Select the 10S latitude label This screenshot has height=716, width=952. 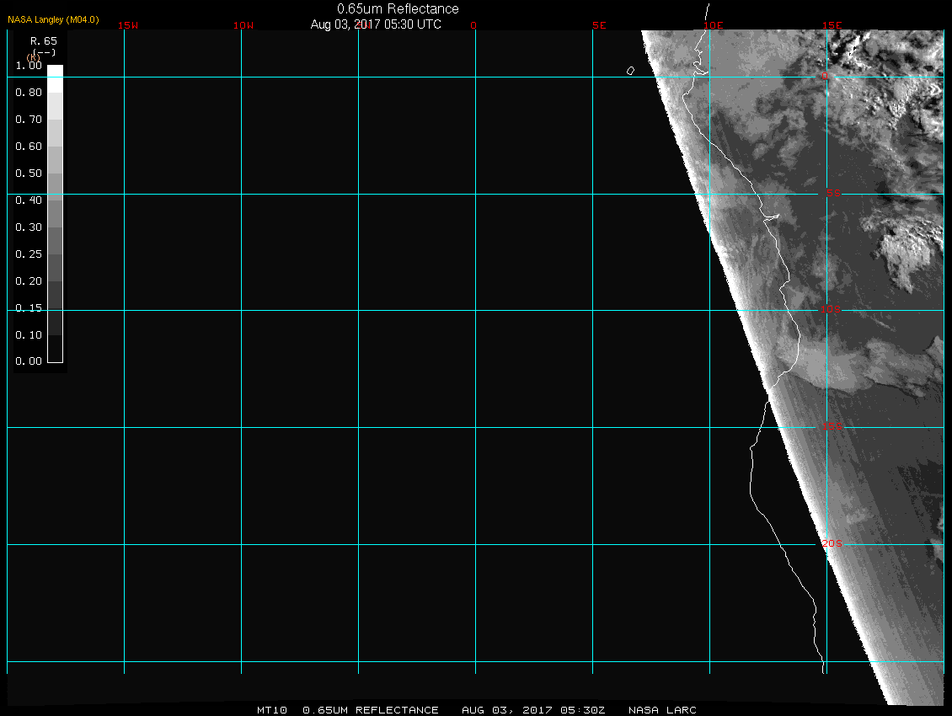point(831,310)
